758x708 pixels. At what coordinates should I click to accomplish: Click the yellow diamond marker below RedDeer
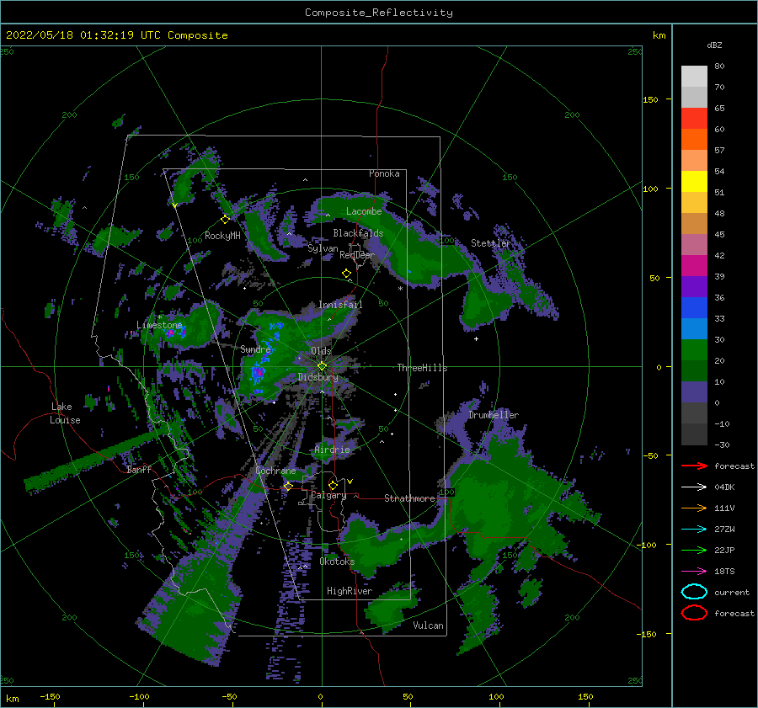(x=346, y=273)
